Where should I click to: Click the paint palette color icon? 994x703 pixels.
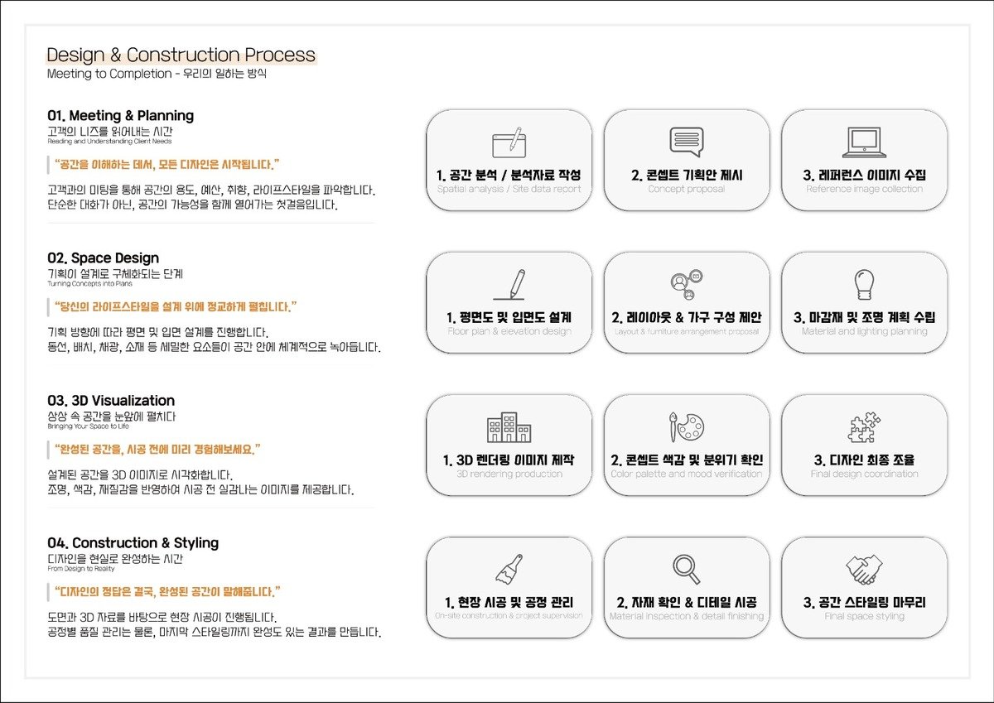686,427
